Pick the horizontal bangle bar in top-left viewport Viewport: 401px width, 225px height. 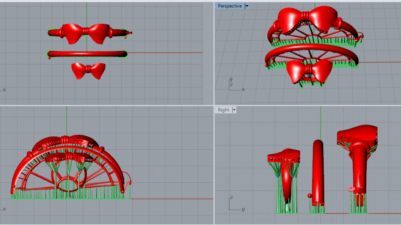click(x=87, y=54)
